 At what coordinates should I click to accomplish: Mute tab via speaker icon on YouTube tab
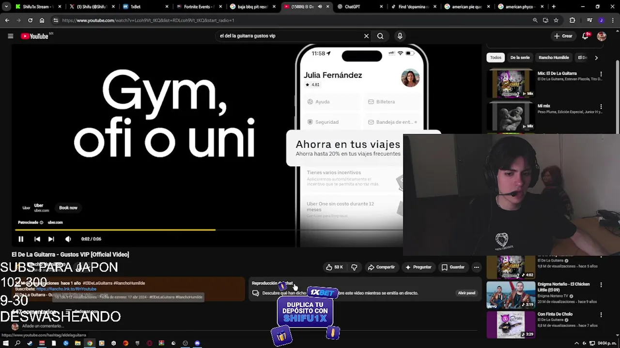[x=320, y=7]
